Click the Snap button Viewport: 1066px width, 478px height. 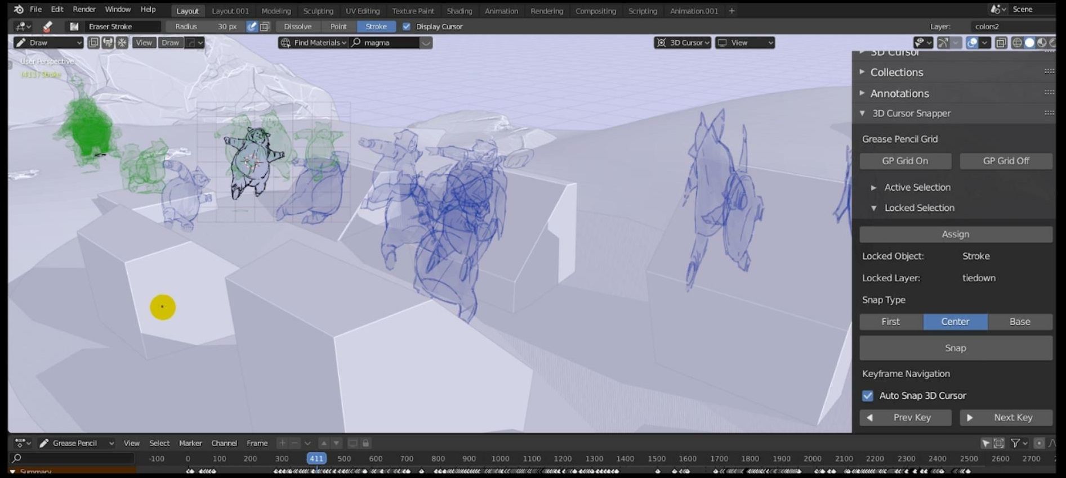(x=956, y=348)
